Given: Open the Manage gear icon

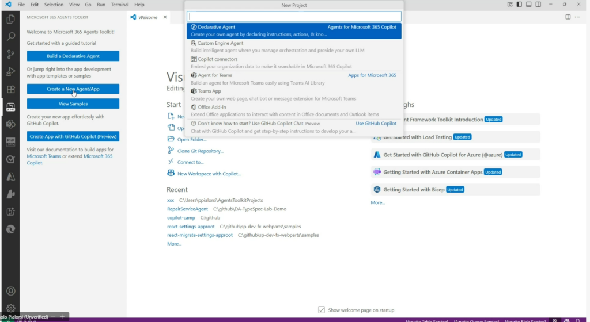Looking at the screenshot, I should coord(10,308).
